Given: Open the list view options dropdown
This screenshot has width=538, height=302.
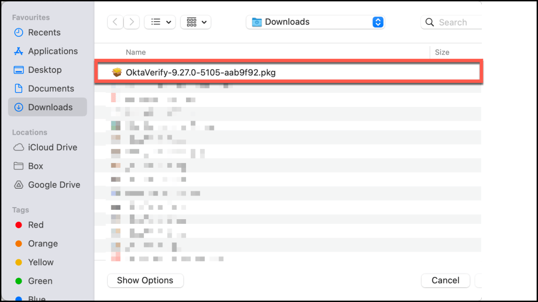Looking at the screenshot, I should [x=160, y=22].
